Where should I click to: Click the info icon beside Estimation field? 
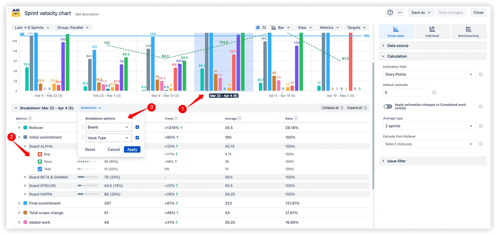click(x=481, y=75)
